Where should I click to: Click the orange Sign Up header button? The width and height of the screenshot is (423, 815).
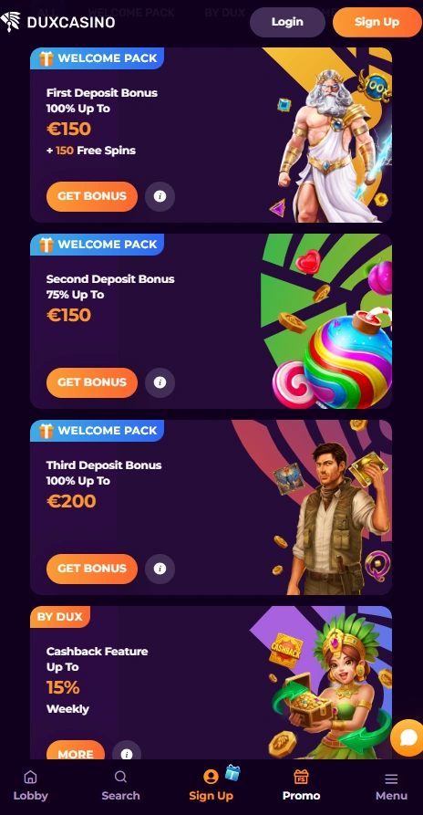coord(377,22)
